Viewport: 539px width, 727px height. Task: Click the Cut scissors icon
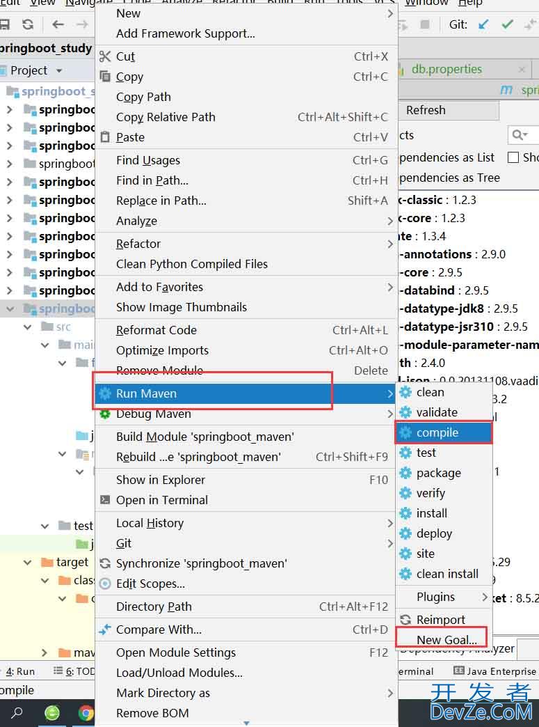(105, 56)
